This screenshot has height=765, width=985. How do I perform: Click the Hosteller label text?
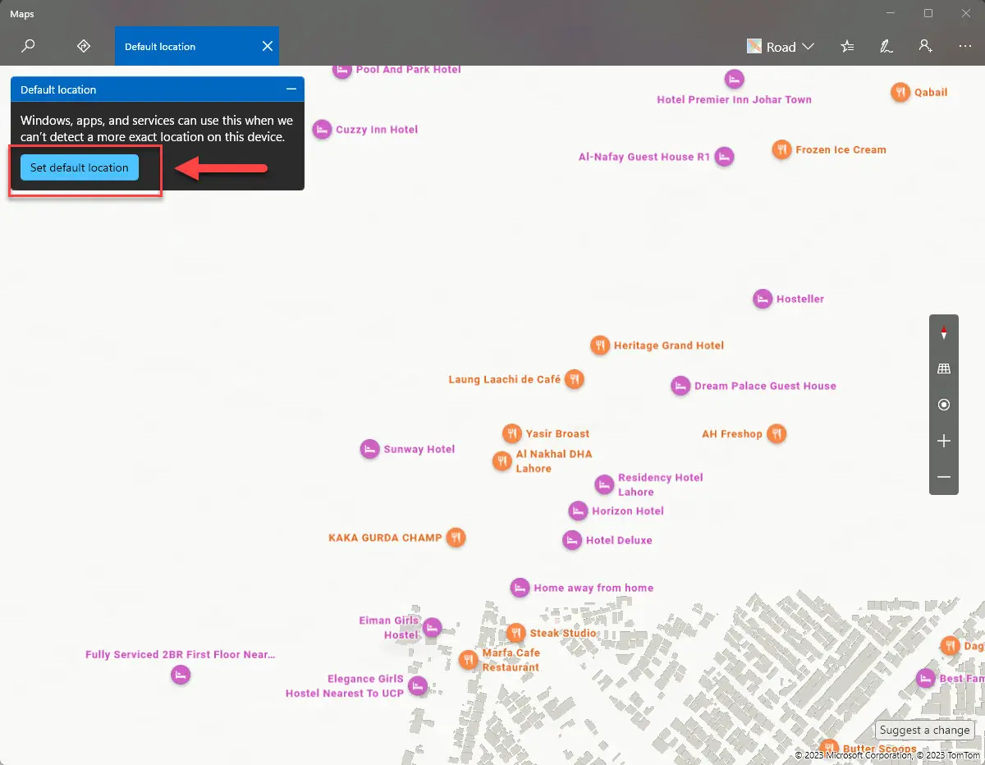[x=800, y=299]
